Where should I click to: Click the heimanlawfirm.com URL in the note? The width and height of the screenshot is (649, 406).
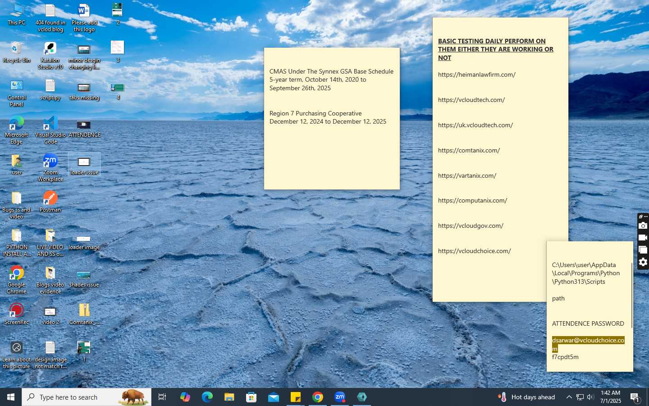[477, 74]
